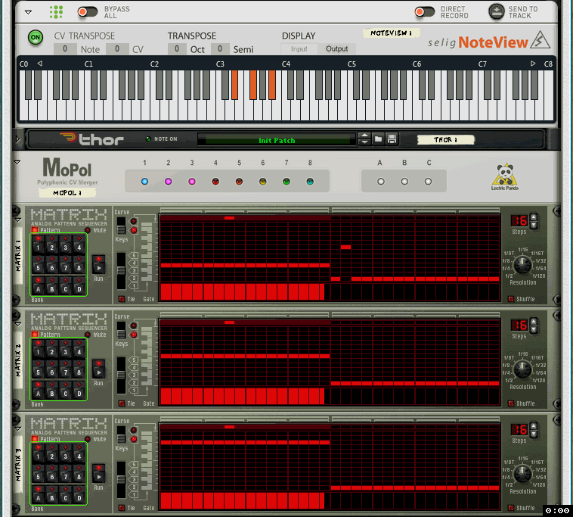Toggle Matrix 1 Pattern enable button
573x517 pixels.
point(35,230)
